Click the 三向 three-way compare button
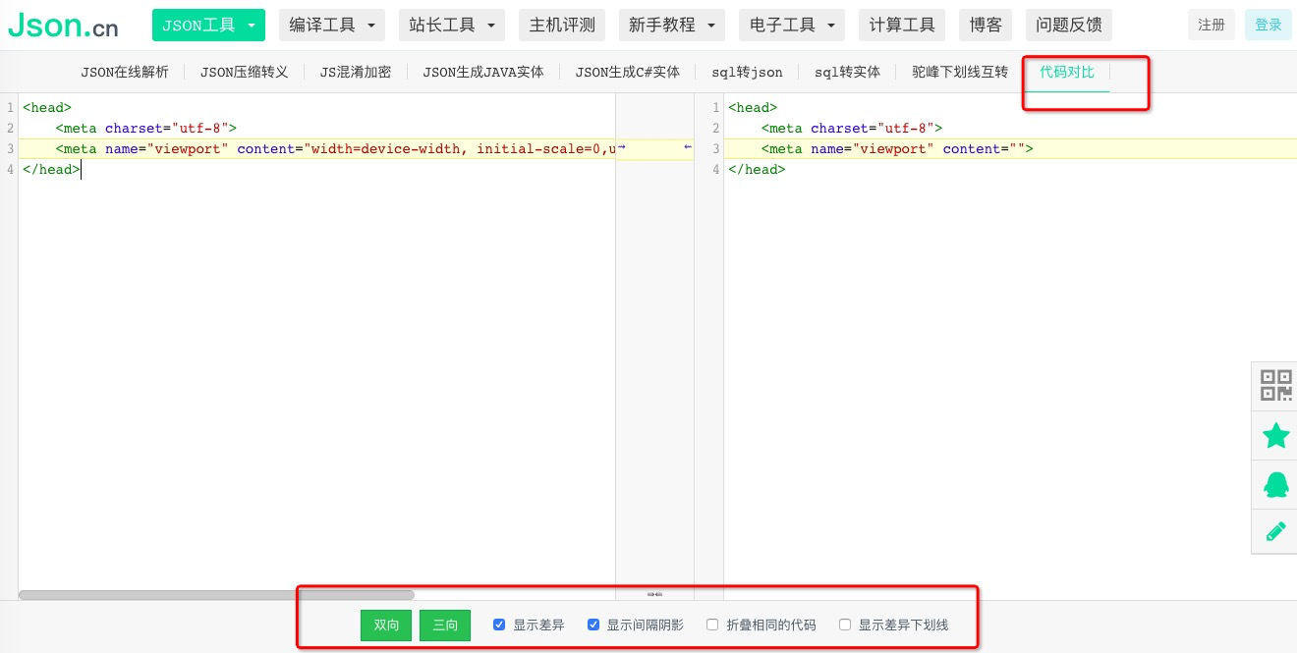 (x=445, y=626)
